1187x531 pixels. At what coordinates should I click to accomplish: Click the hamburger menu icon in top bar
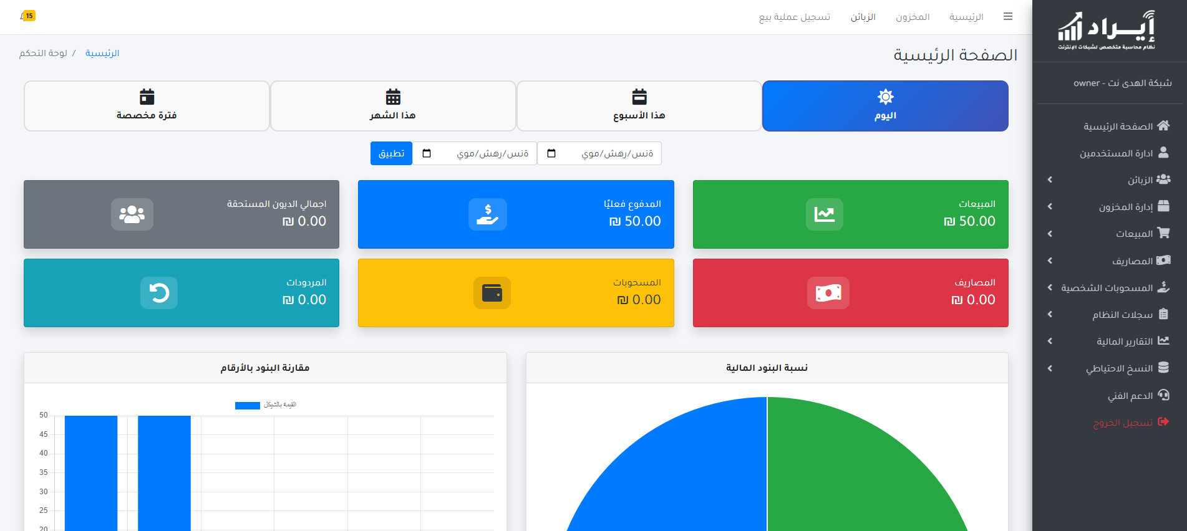tap(1007, 17)
